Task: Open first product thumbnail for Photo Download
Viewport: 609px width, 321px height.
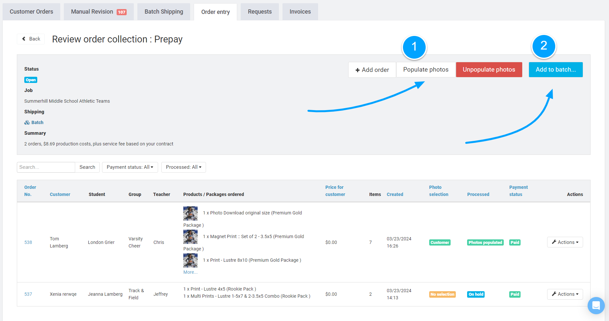Action: [x=190, y=213]
